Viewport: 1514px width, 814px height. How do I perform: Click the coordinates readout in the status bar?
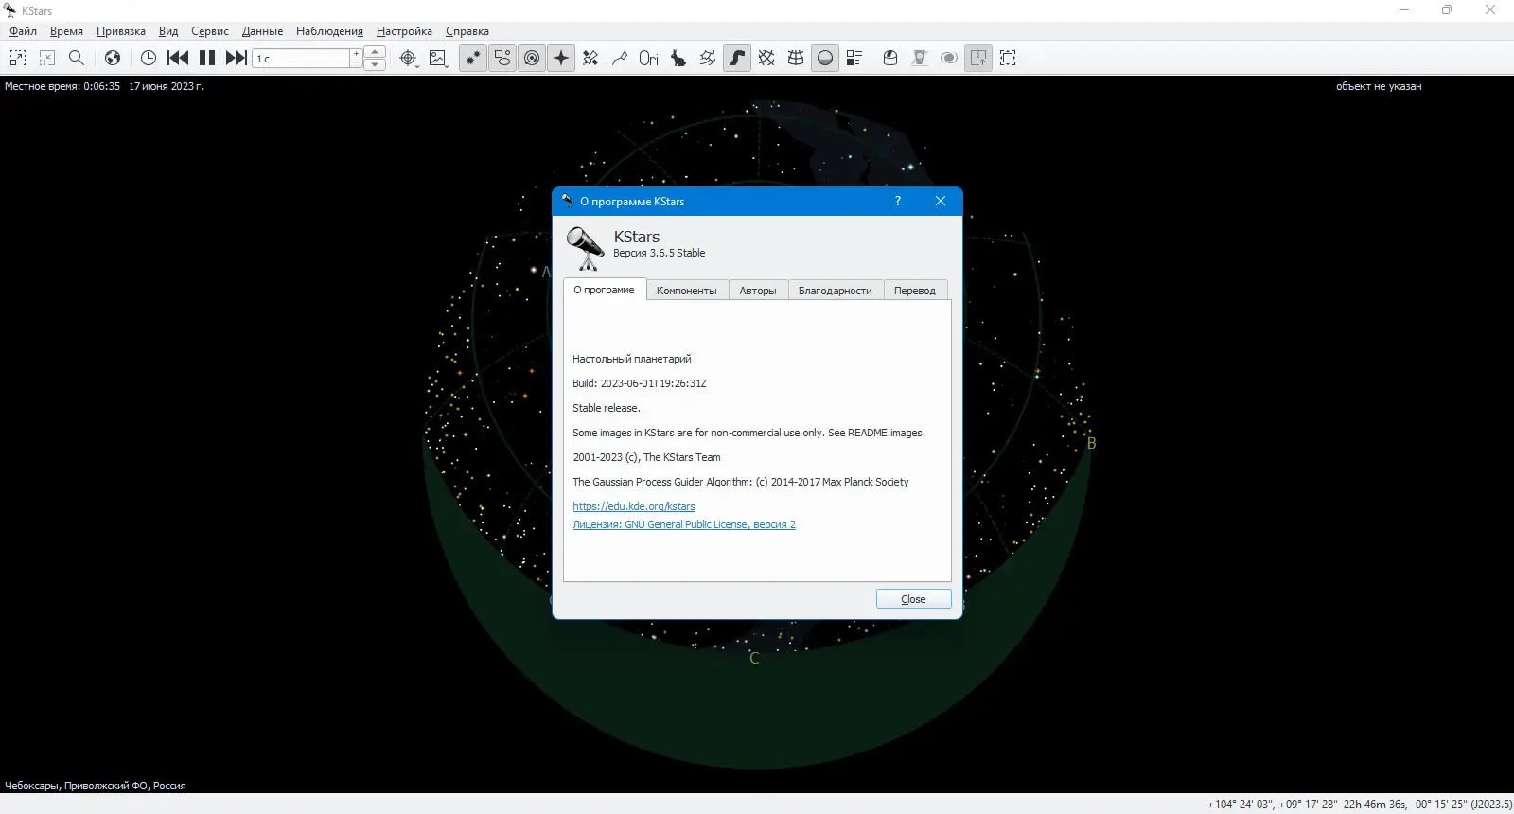pos(1360,805)
